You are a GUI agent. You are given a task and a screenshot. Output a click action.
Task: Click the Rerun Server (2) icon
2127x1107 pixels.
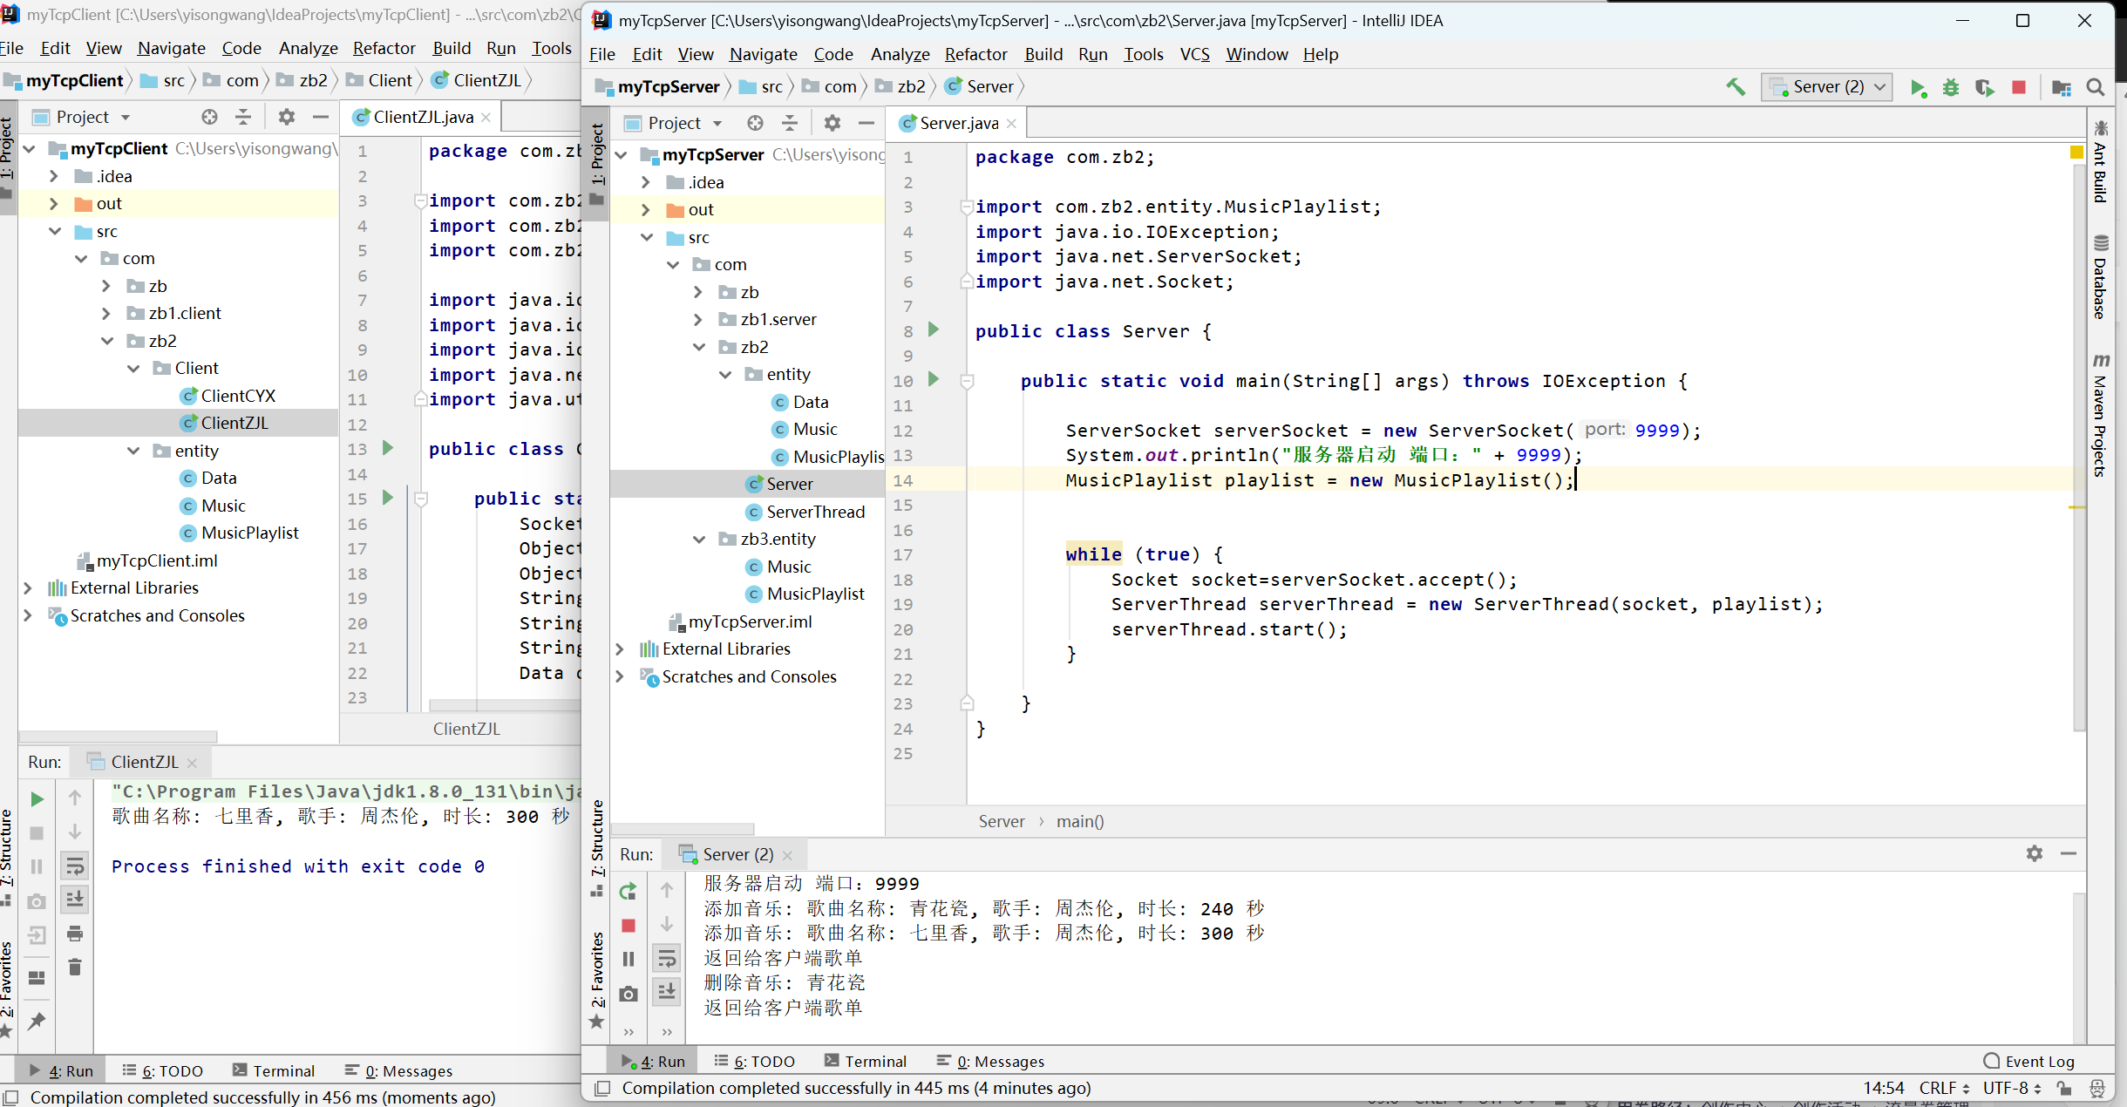point(628,891)
